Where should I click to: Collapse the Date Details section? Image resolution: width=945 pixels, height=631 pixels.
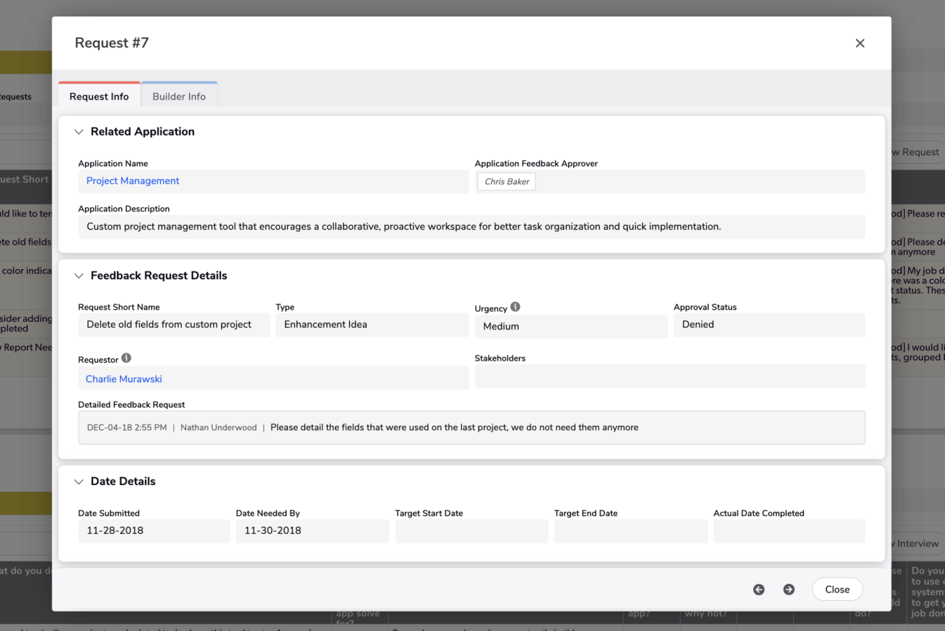79,481
